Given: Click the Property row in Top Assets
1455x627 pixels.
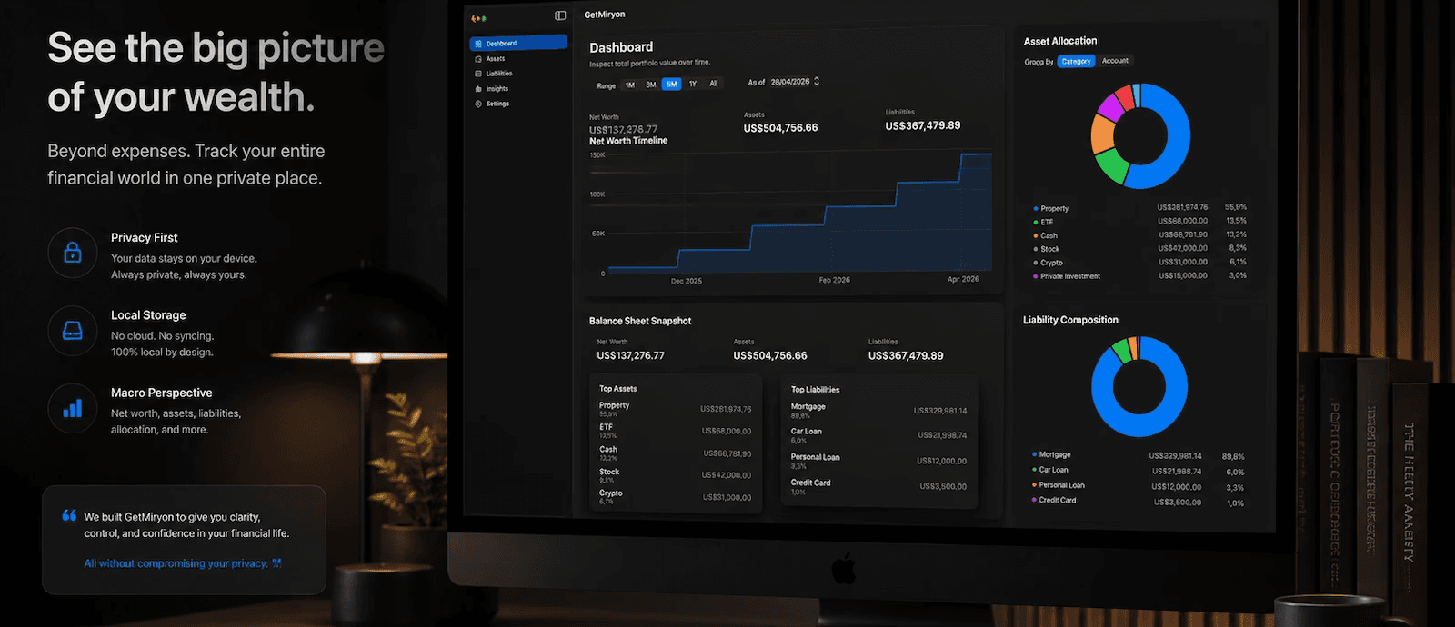Looking at the screenshot, I should click(x=675, y=409).
